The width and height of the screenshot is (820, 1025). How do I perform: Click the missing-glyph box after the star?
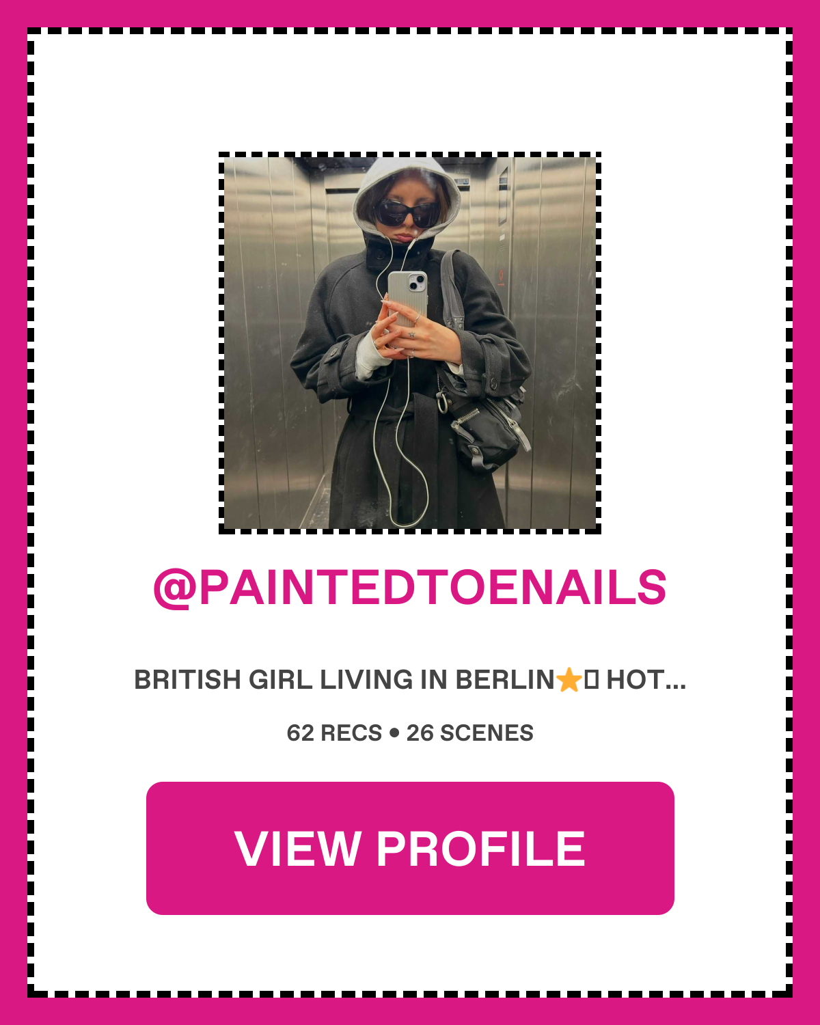(x=592, y=680)
